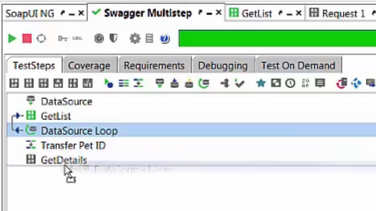Add a DataSource Loop step from toolbar
The width and height of the screenshot is (376, 211).
(x=204, y=84)
